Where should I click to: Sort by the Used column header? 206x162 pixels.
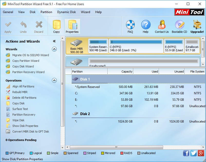(x=146, y=72)
